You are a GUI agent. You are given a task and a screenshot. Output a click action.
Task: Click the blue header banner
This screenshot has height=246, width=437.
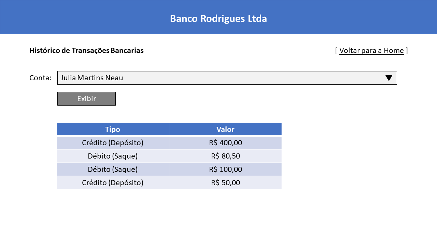click(x=218, y=17)
